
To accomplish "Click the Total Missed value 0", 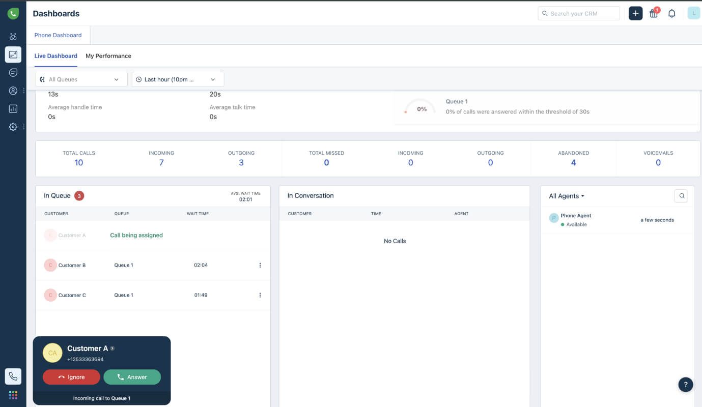I will [326, 163].
